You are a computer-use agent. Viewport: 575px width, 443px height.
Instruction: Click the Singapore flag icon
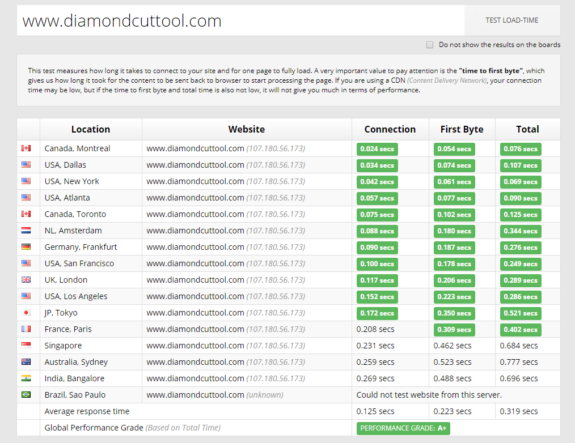coord(26,346)
